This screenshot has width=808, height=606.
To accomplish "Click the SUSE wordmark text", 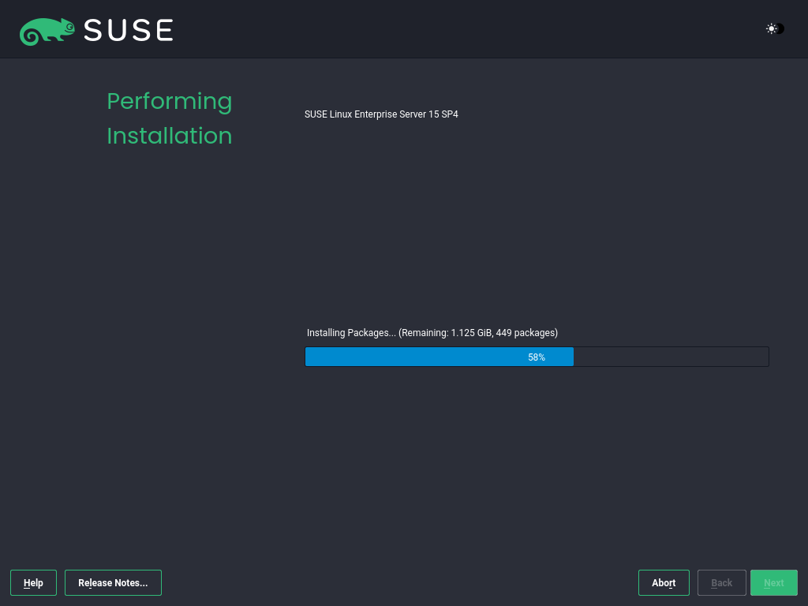I will (128, 30).
